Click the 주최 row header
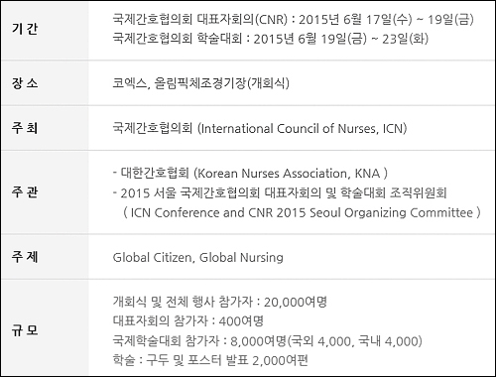This screenshot has height=377, width=496. coord(25,128)
